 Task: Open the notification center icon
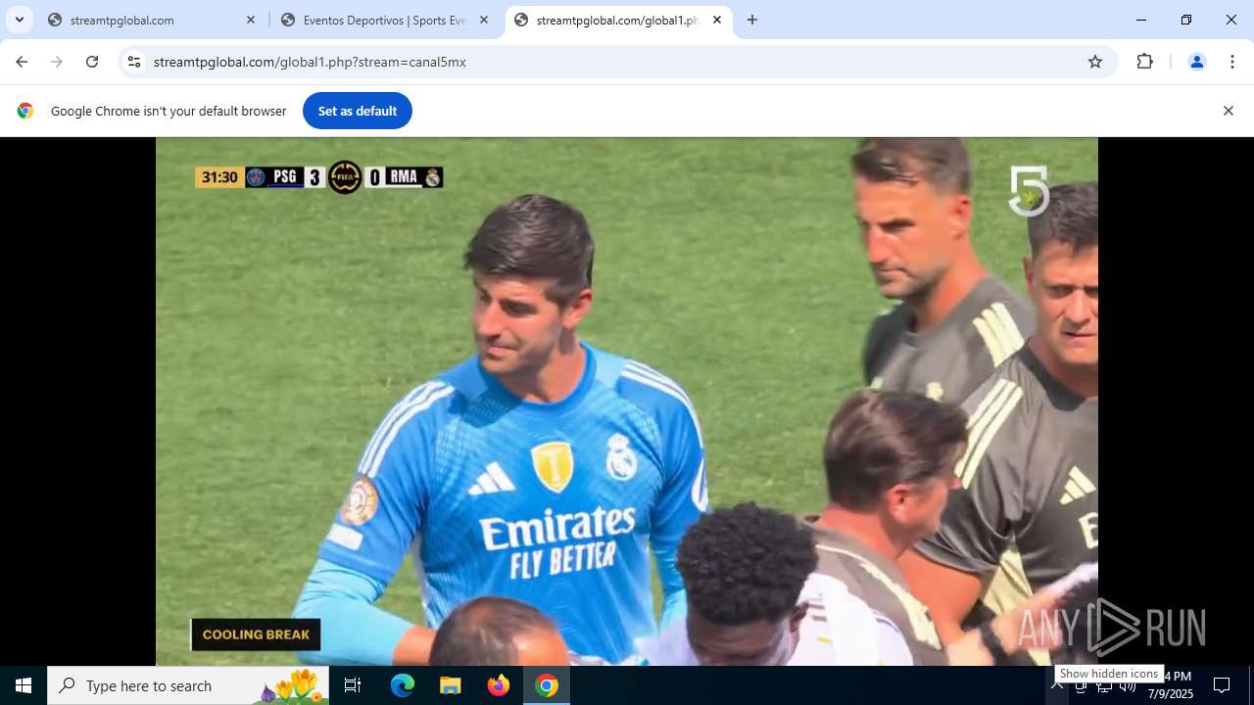1222,685
